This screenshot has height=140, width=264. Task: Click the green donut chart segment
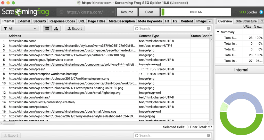[241, 131]
